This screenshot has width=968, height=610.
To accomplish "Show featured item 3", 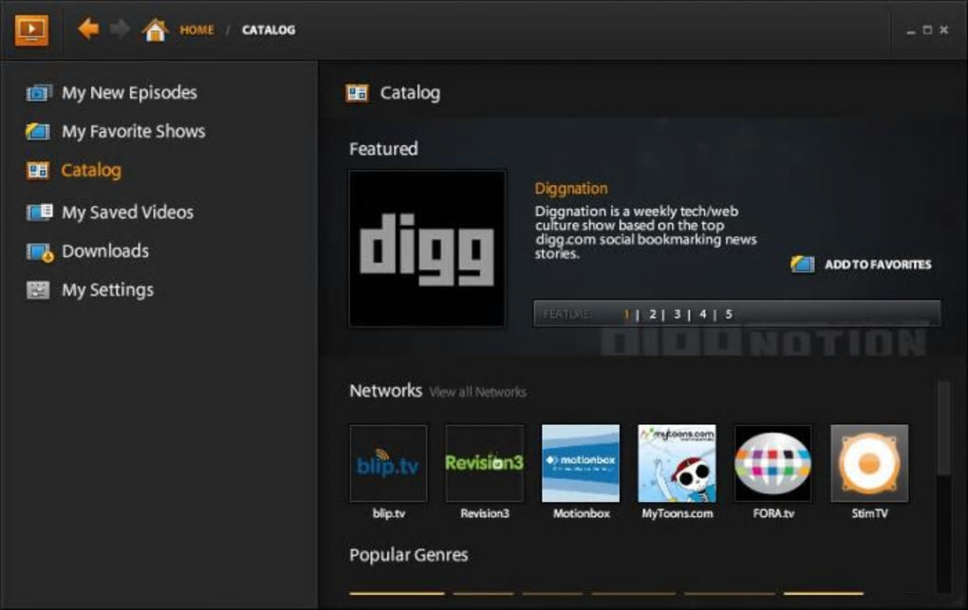I will point(678,314).
